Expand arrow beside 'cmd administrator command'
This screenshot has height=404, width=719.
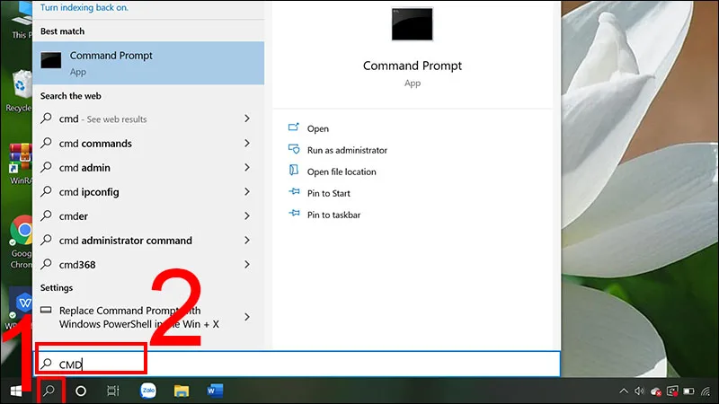coord(247,241)
